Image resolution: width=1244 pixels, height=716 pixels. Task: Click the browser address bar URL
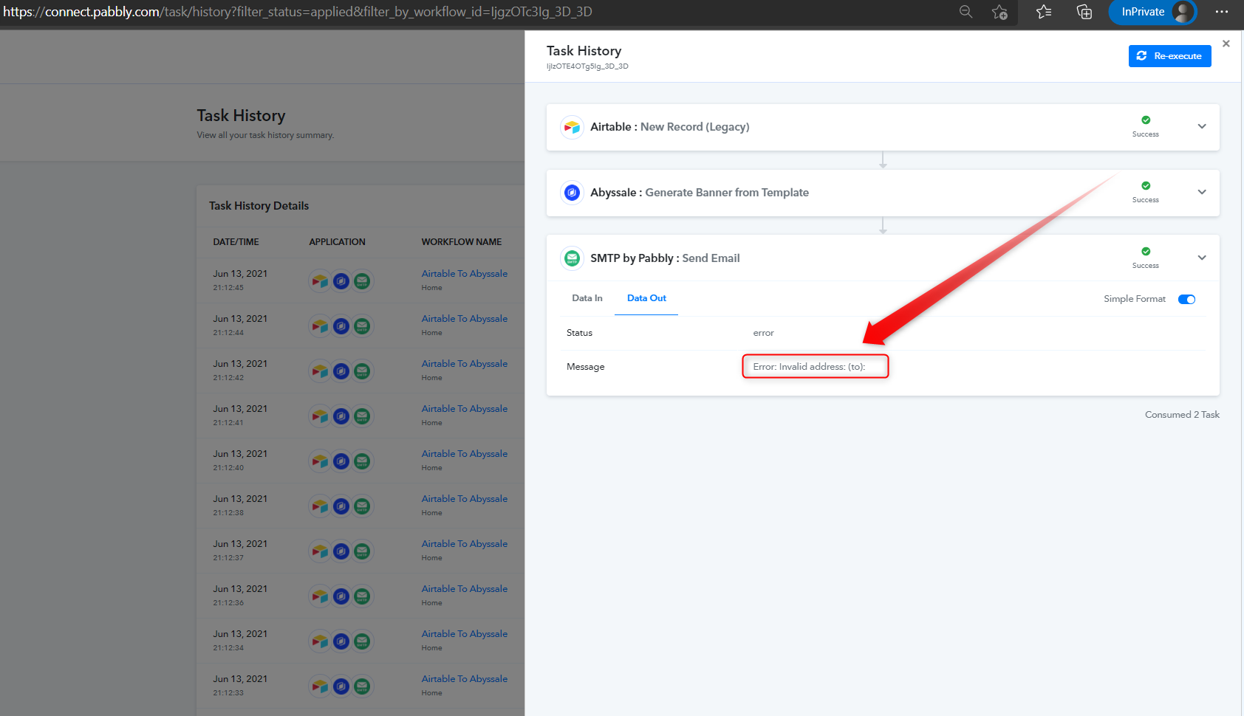click(298, 12)
